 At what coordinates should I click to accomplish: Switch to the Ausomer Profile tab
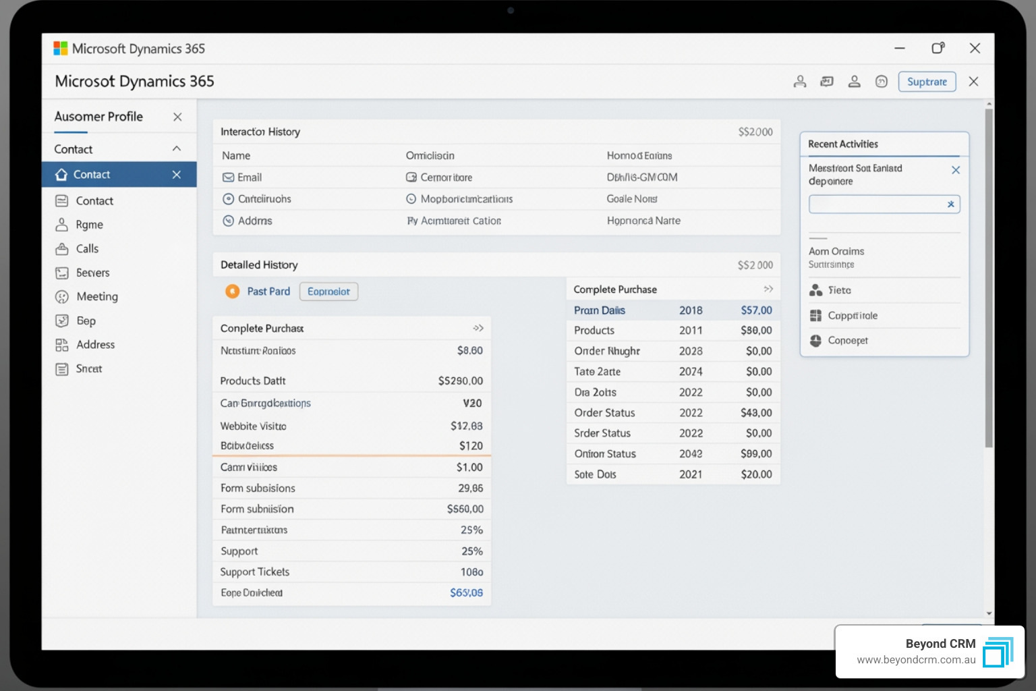(98, 117)
